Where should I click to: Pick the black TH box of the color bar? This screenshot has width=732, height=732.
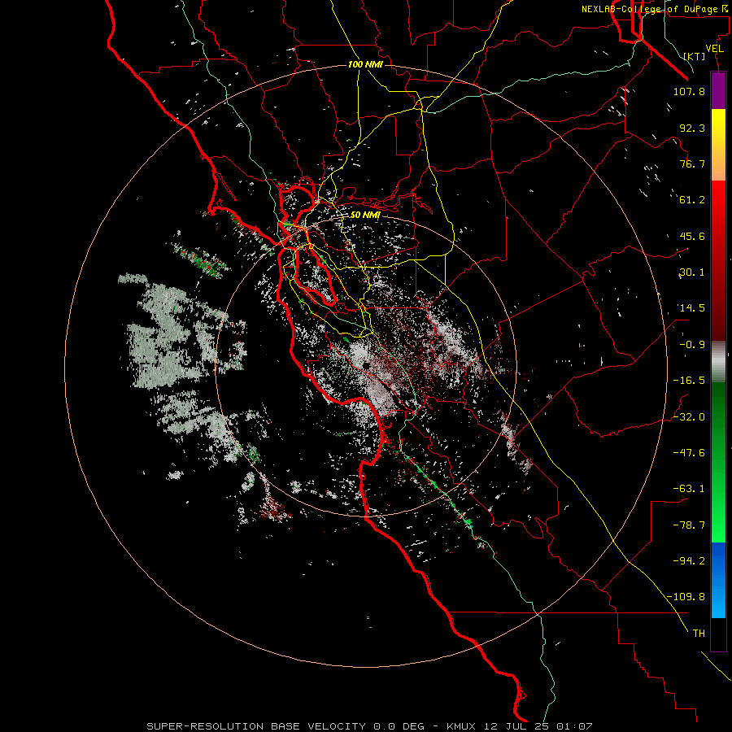pyautogui.click(x=718, y=634)
